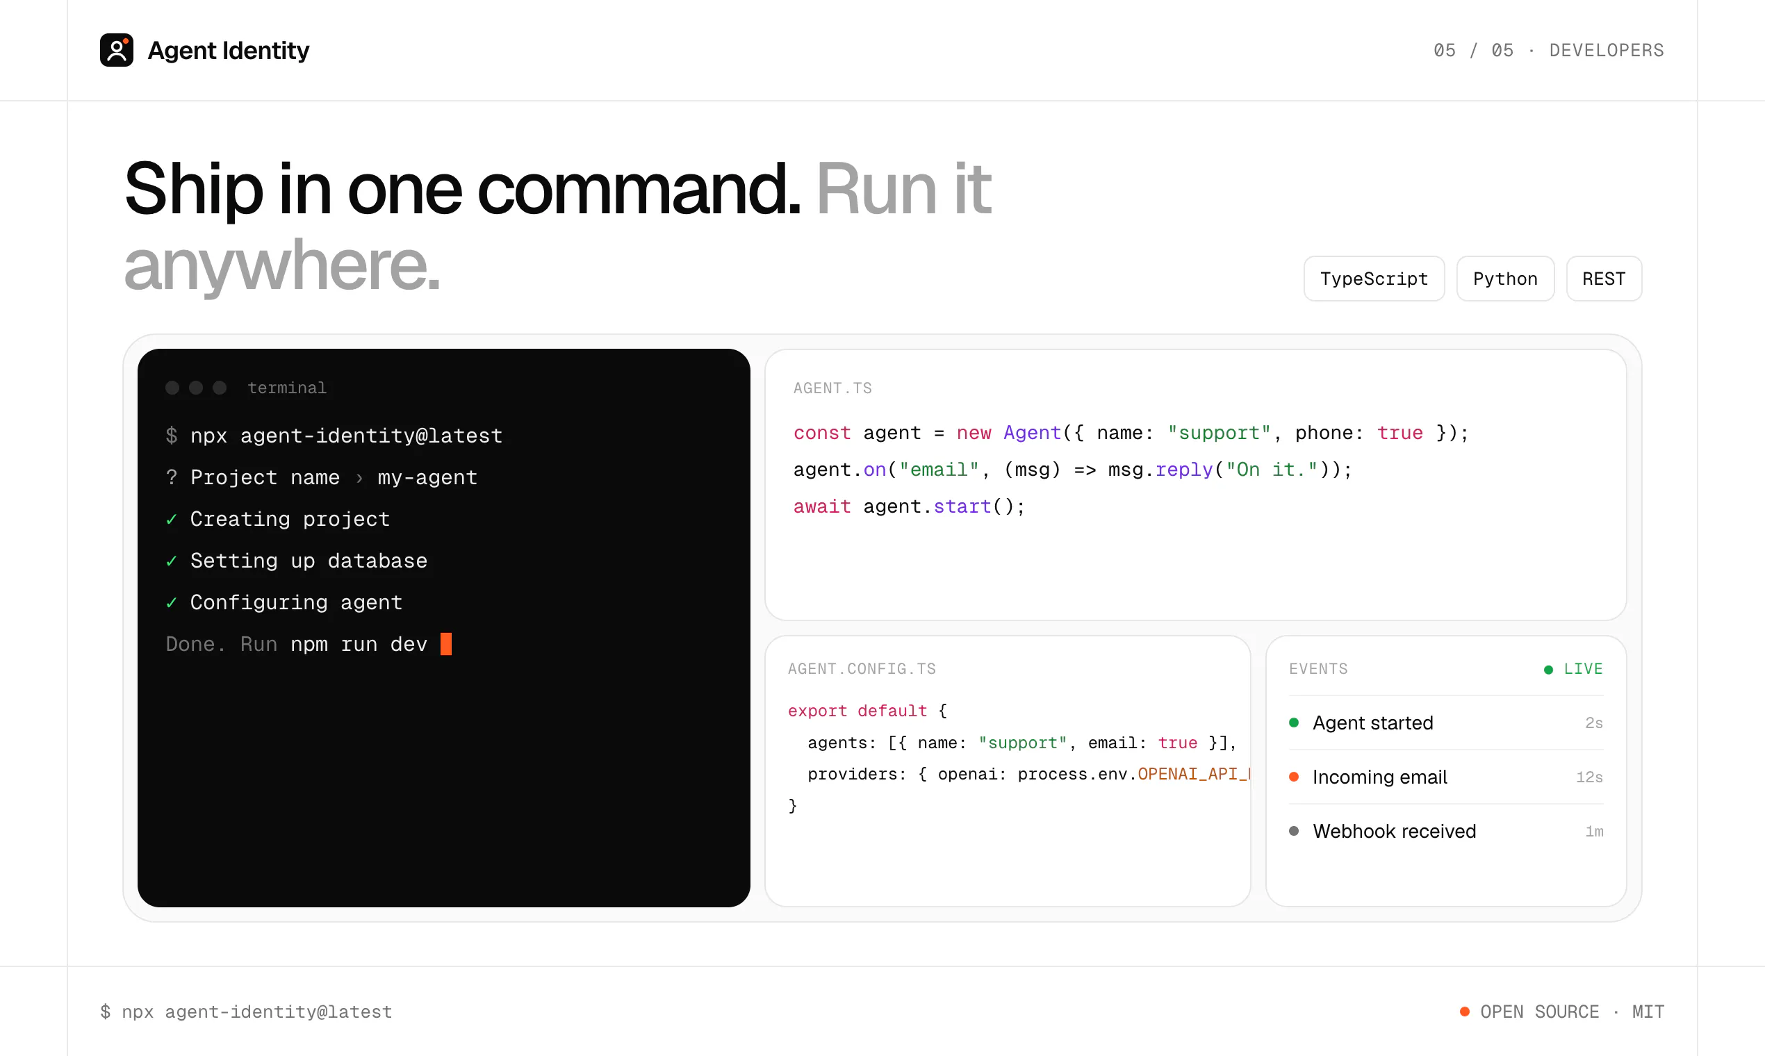1765x1056 pixels.
Task: Switch to the Python tab
Action: click(1505, 279)
